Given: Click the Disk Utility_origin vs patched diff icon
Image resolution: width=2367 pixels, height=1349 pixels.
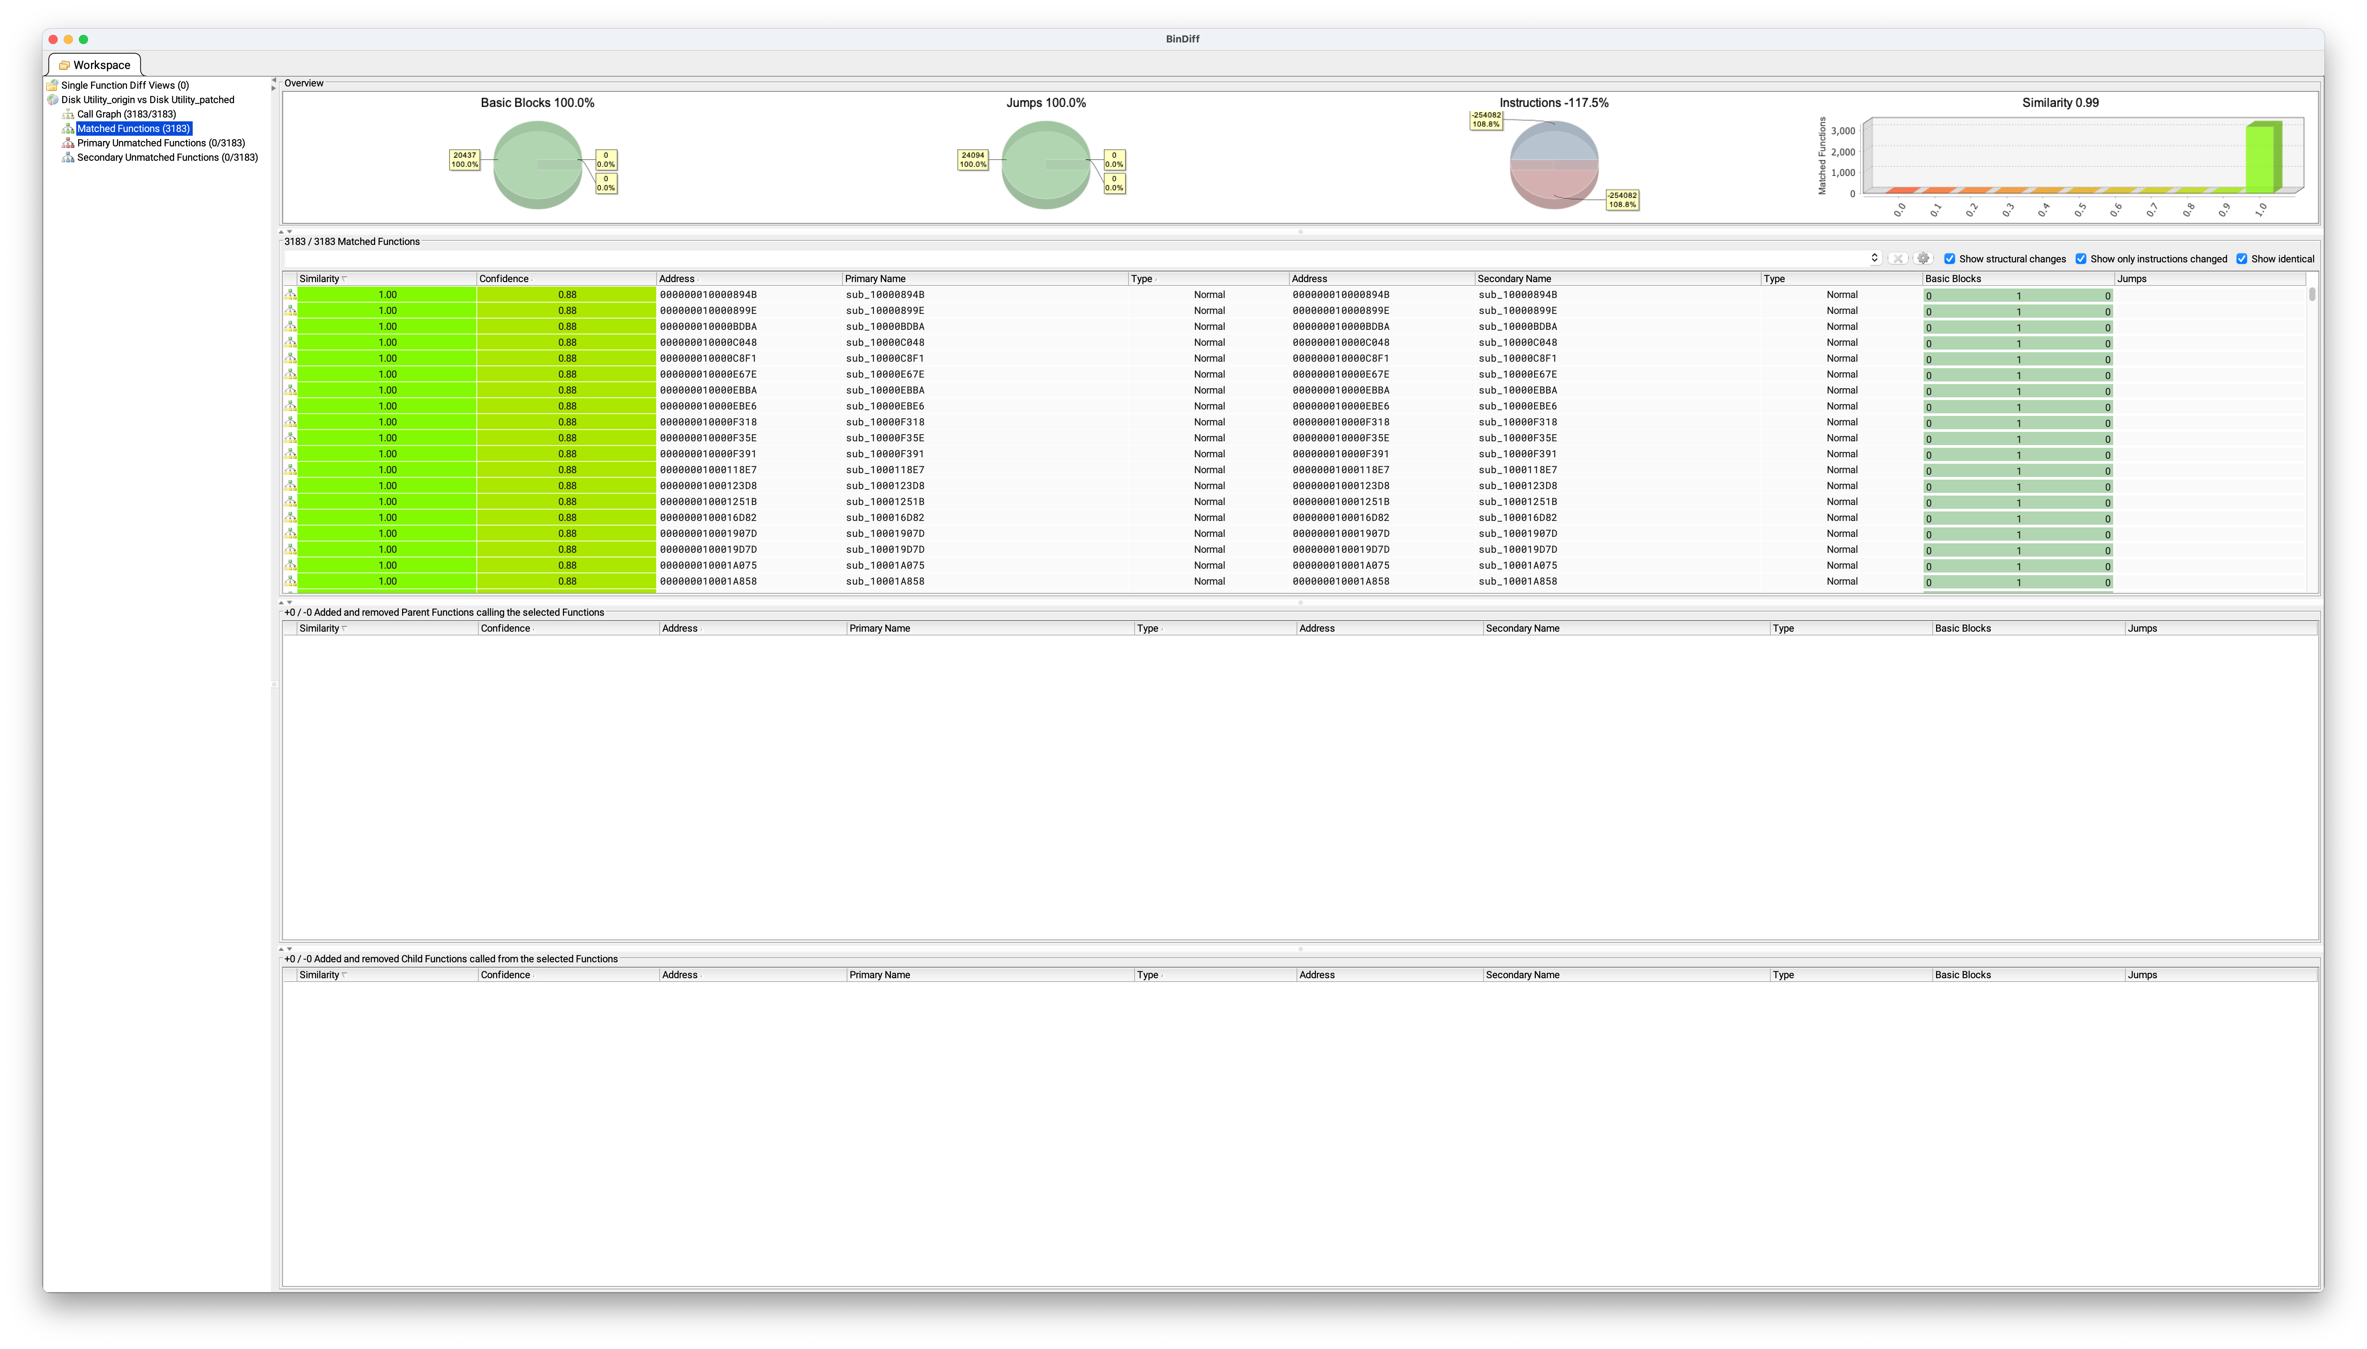Looking at the screenshot, I should tap(53, 100).
